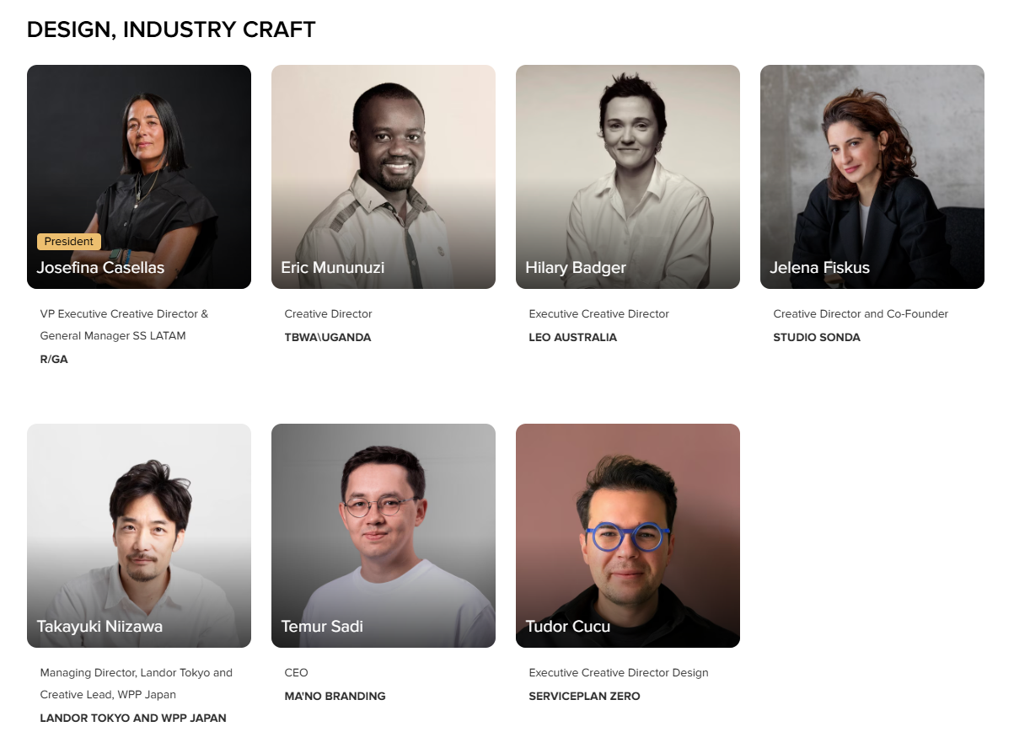Click the MA'NO BRANDING company name
The image size is (1014, 748).
[x=335, y=696]
